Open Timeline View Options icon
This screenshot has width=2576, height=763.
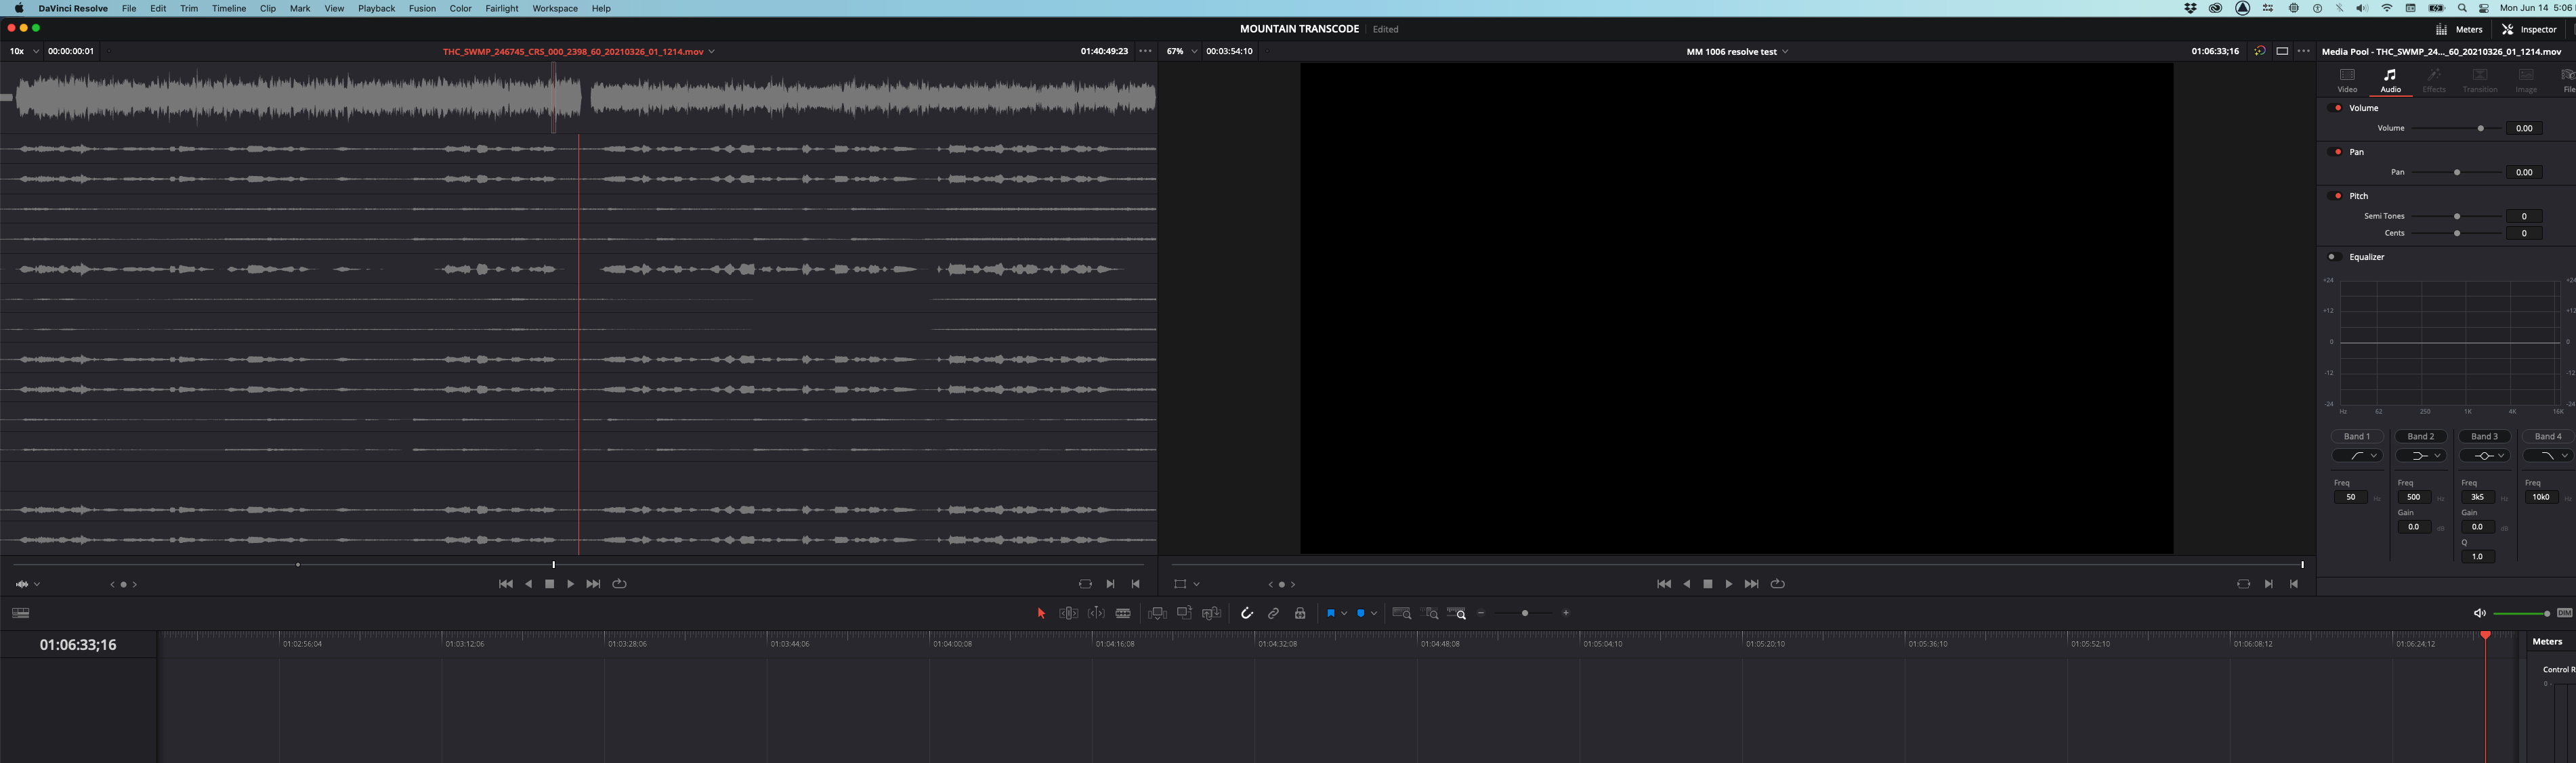20,613
